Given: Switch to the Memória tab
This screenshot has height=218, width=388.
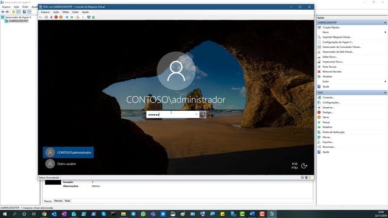Looking at the screenshot, I should tap(58, 200).
